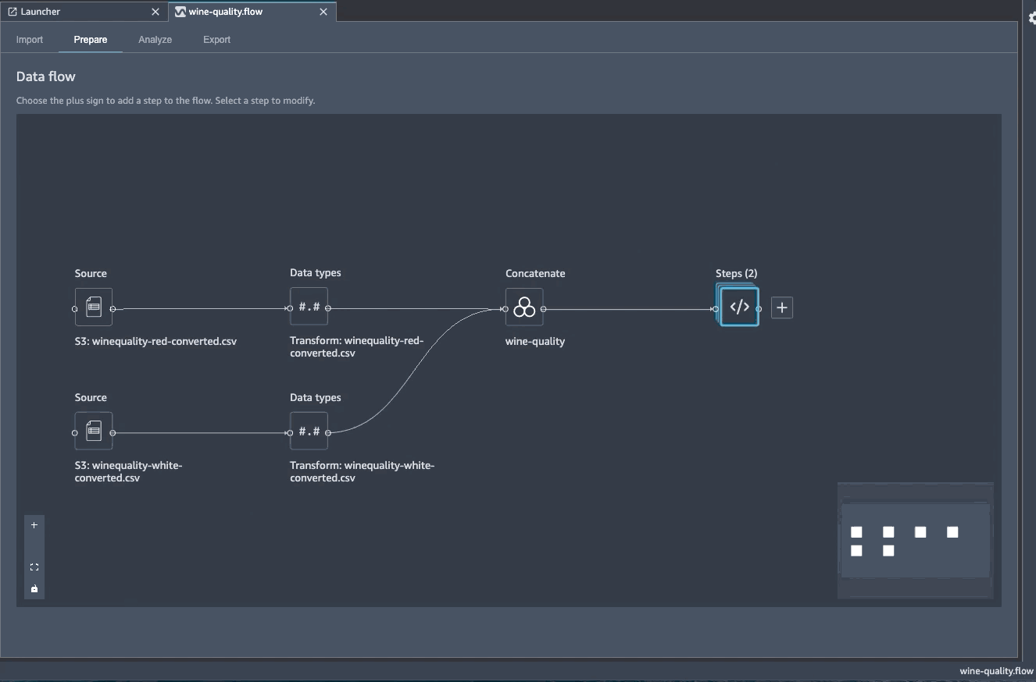Click plus button to add a step

pyautogui.click(x=782, y=307)
